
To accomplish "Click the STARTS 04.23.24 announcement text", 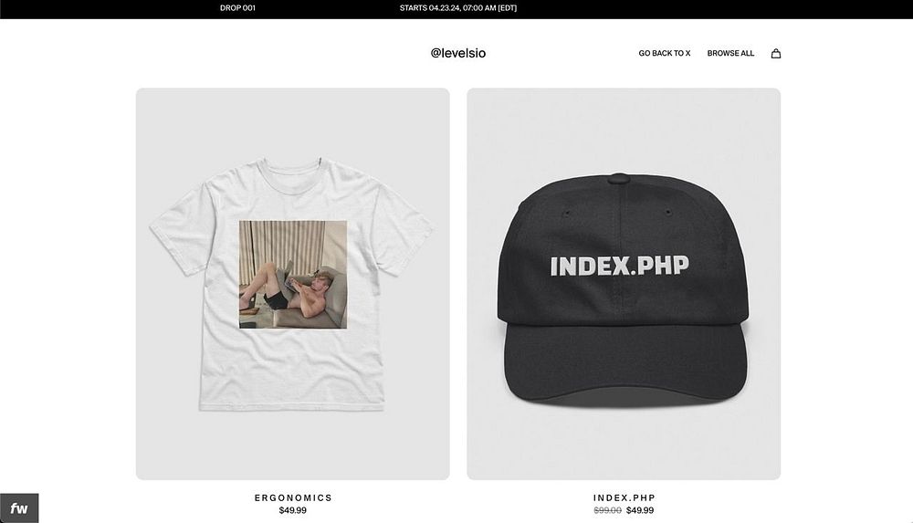I will click(458, 8).
